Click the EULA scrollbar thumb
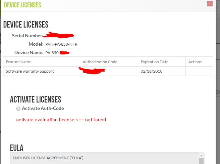Image resolution: width=220 pixels, height=164 pixels. (201, 161)
